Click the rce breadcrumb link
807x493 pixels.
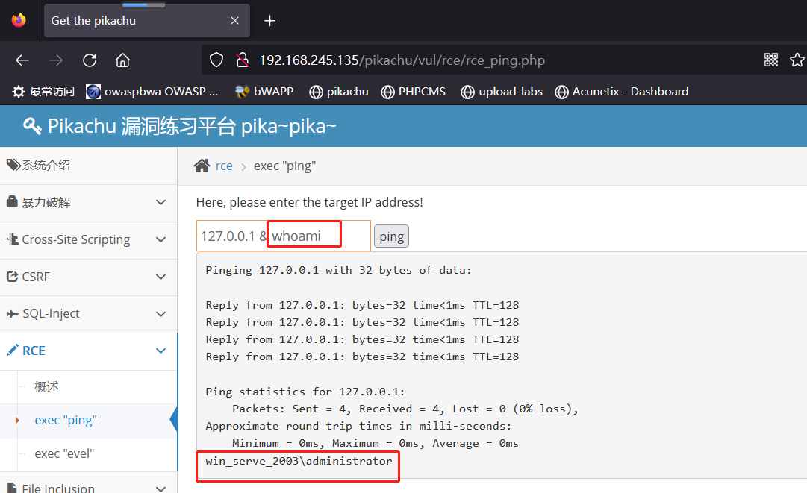tap(224, 166)
